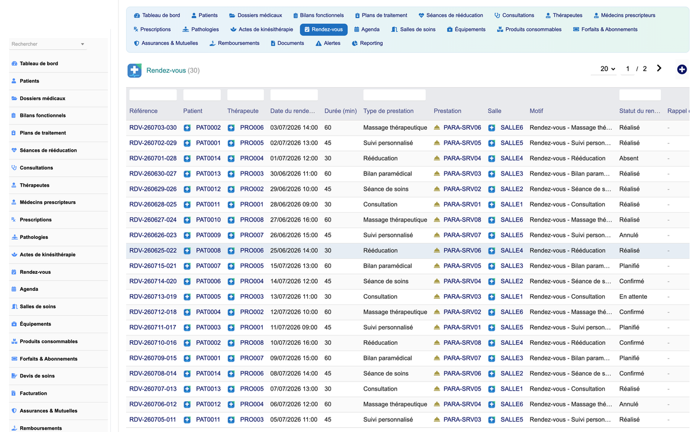697x432 pixels.
Task: Click patient icon beside PAT0003 in row RDV-260711-017
Action: point(187,328)
